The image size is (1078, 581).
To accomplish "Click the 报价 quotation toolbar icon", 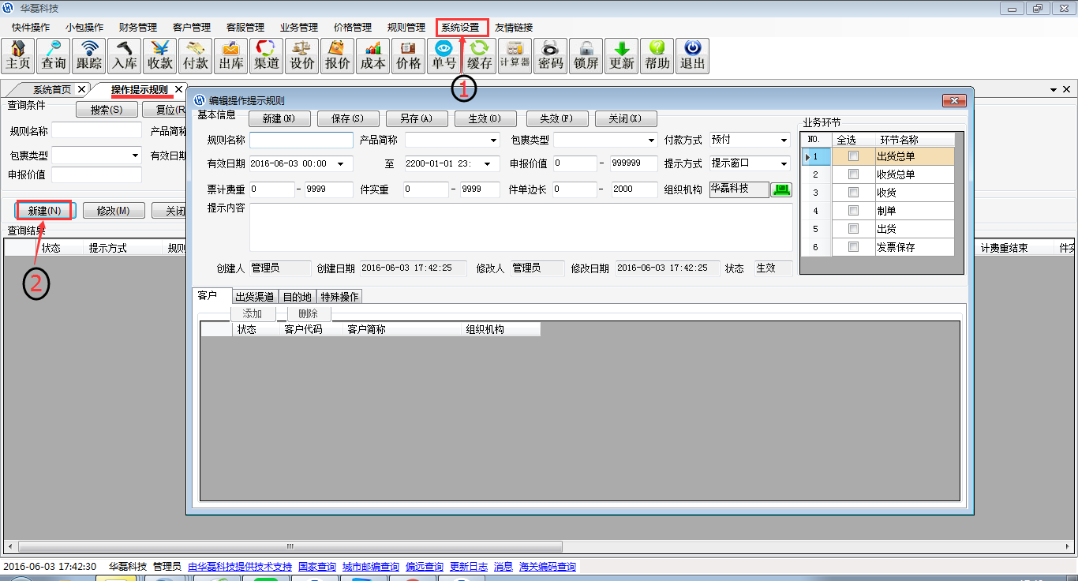I will (x=338, y=56).
